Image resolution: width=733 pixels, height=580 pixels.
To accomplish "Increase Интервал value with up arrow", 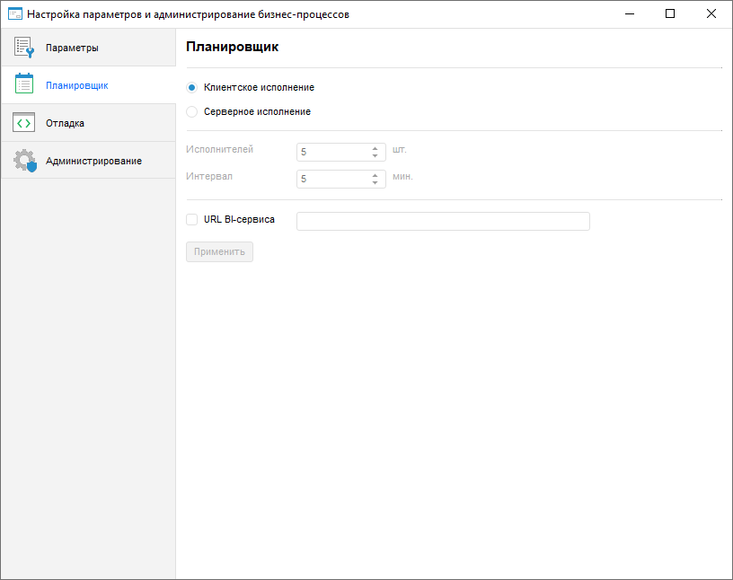I will (x=375, y=175).
